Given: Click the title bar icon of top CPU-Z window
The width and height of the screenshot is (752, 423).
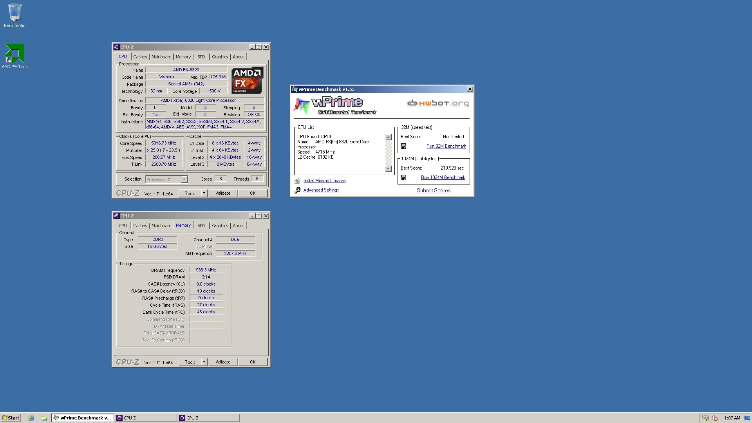Looking at the screenshot, I should click(116, 47).
